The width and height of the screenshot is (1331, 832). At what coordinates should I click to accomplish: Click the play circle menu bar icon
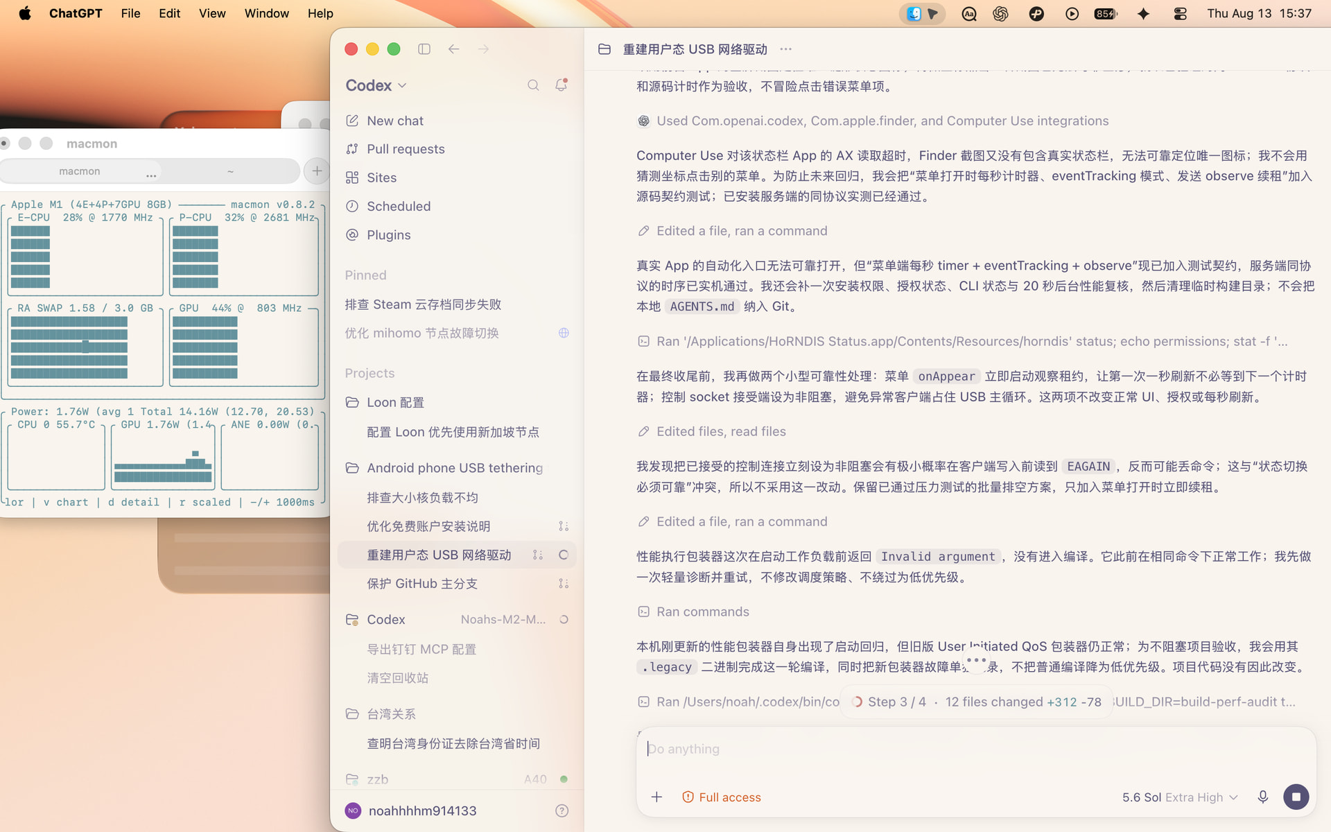pyautogui.click(x=1072, y=13)
